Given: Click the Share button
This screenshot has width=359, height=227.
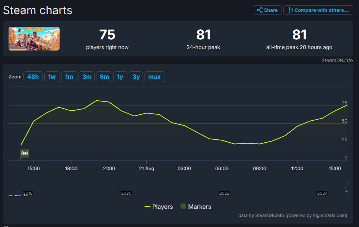Looking at the screenshot, I should coord(267,10).
